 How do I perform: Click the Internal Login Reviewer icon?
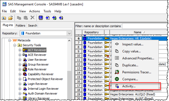[x=25, y=89]
